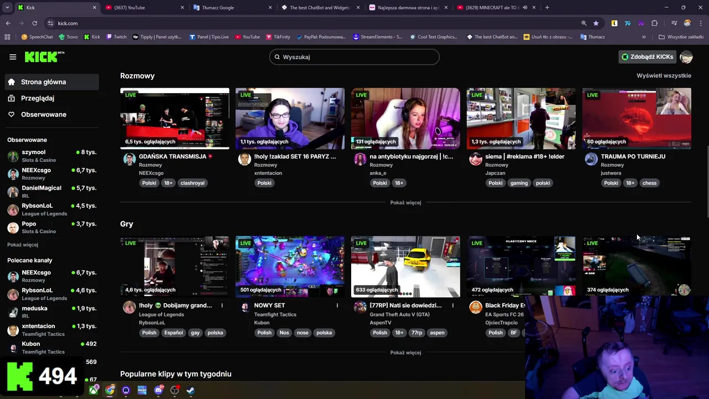This screenshot has height=399, width=709.
Task: Expand Pokaż więcej below Rozmowy streams
Action: coord(405,202)
